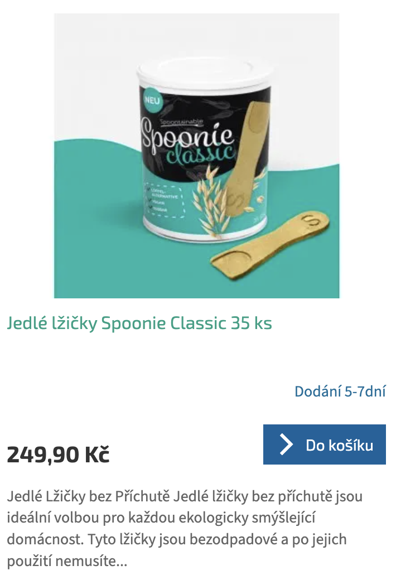Click the 'Jedlé Lžičky bez Příchutě' description heading
This screenshot has height=580, width=396.
point(89,496)
